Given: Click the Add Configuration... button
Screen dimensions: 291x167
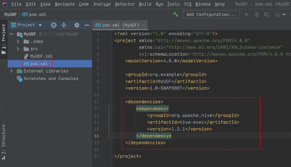Looking at the screenshot, I should point(211,15).
